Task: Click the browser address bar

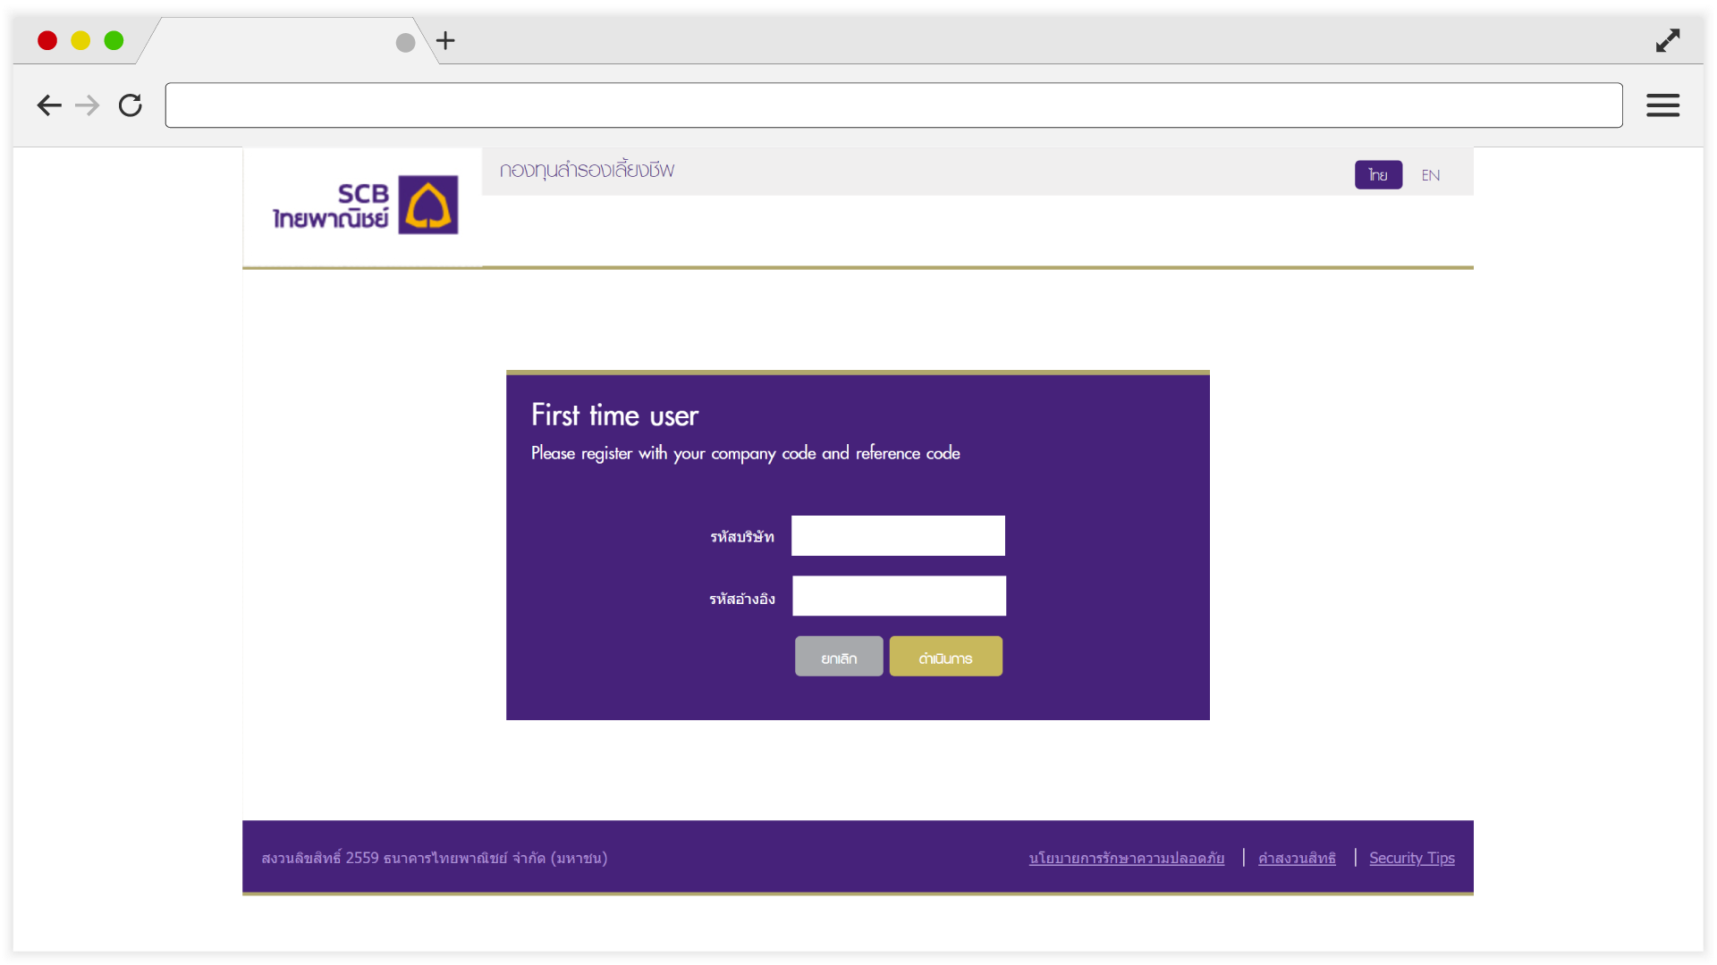Action: [x=892, y=105]
